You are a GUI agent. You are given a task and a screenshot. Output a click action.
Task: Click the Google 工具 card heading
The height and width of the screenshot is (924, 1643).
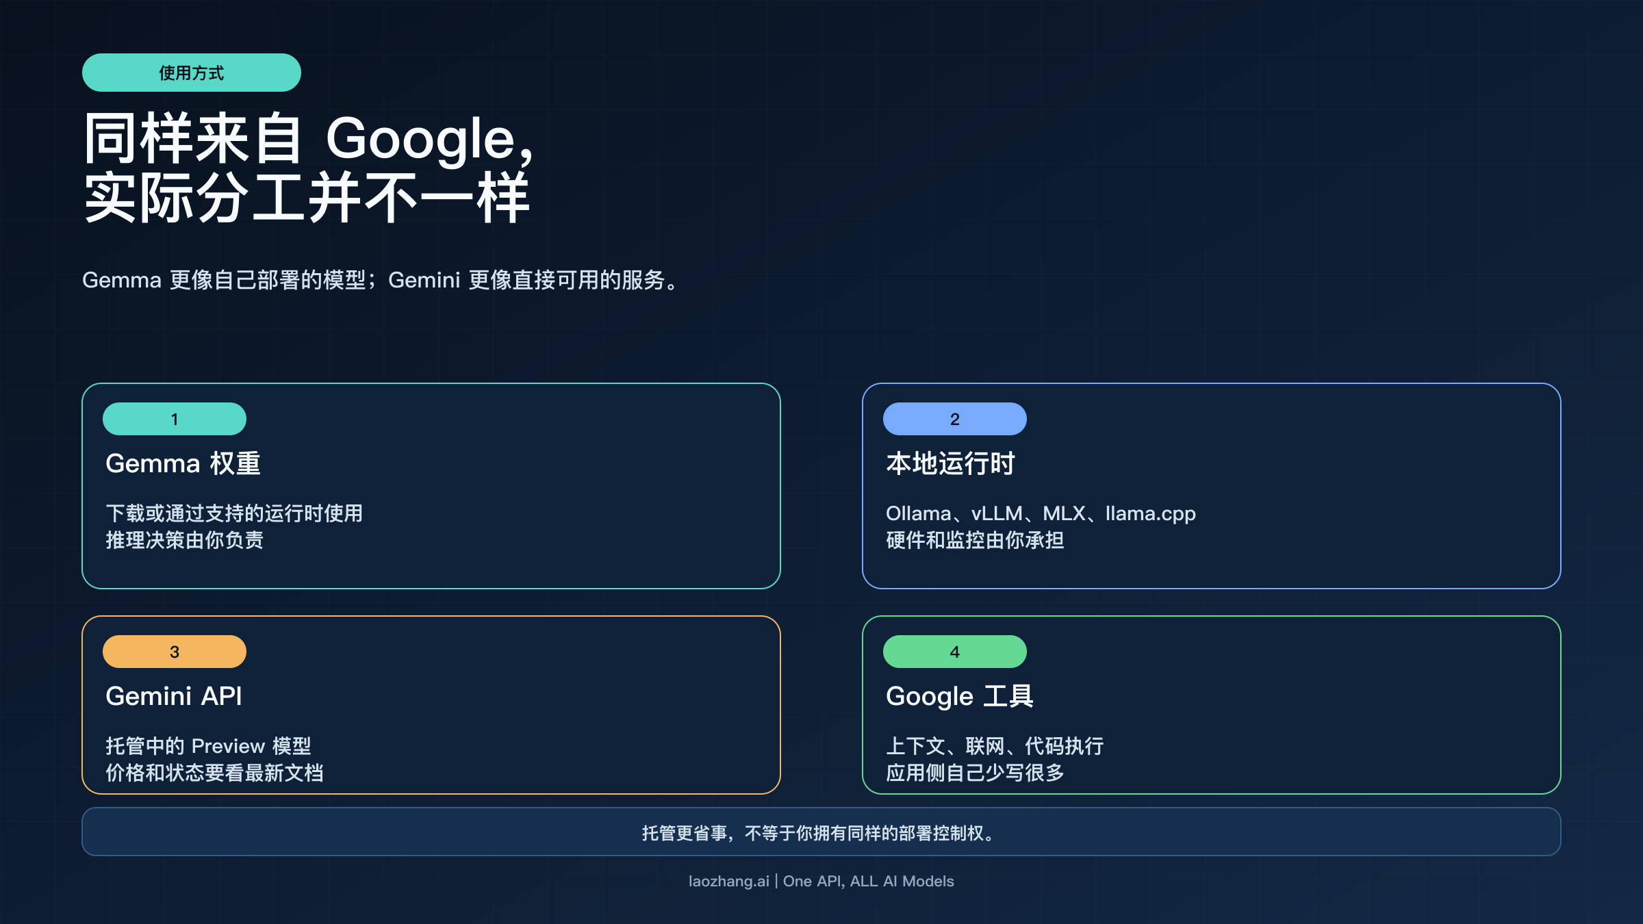tap(960, 696)
